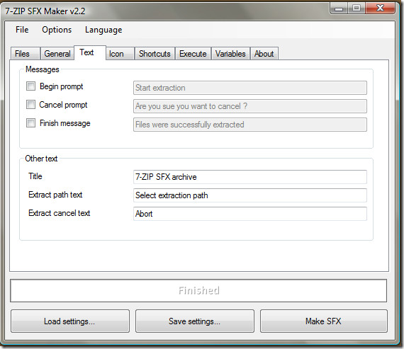
Task: Open the Language menu
Action: (103, 30)
